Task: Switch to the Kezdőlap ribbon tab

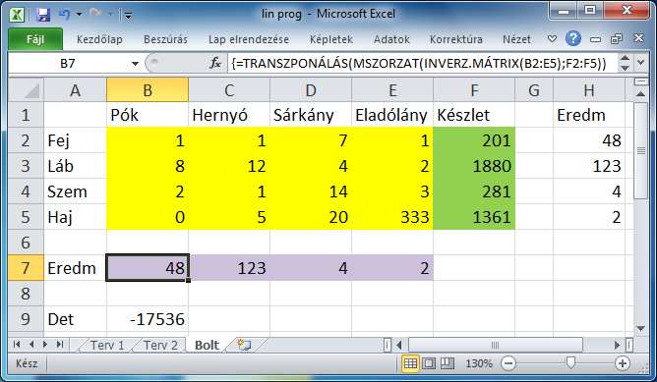Action: 99,39
